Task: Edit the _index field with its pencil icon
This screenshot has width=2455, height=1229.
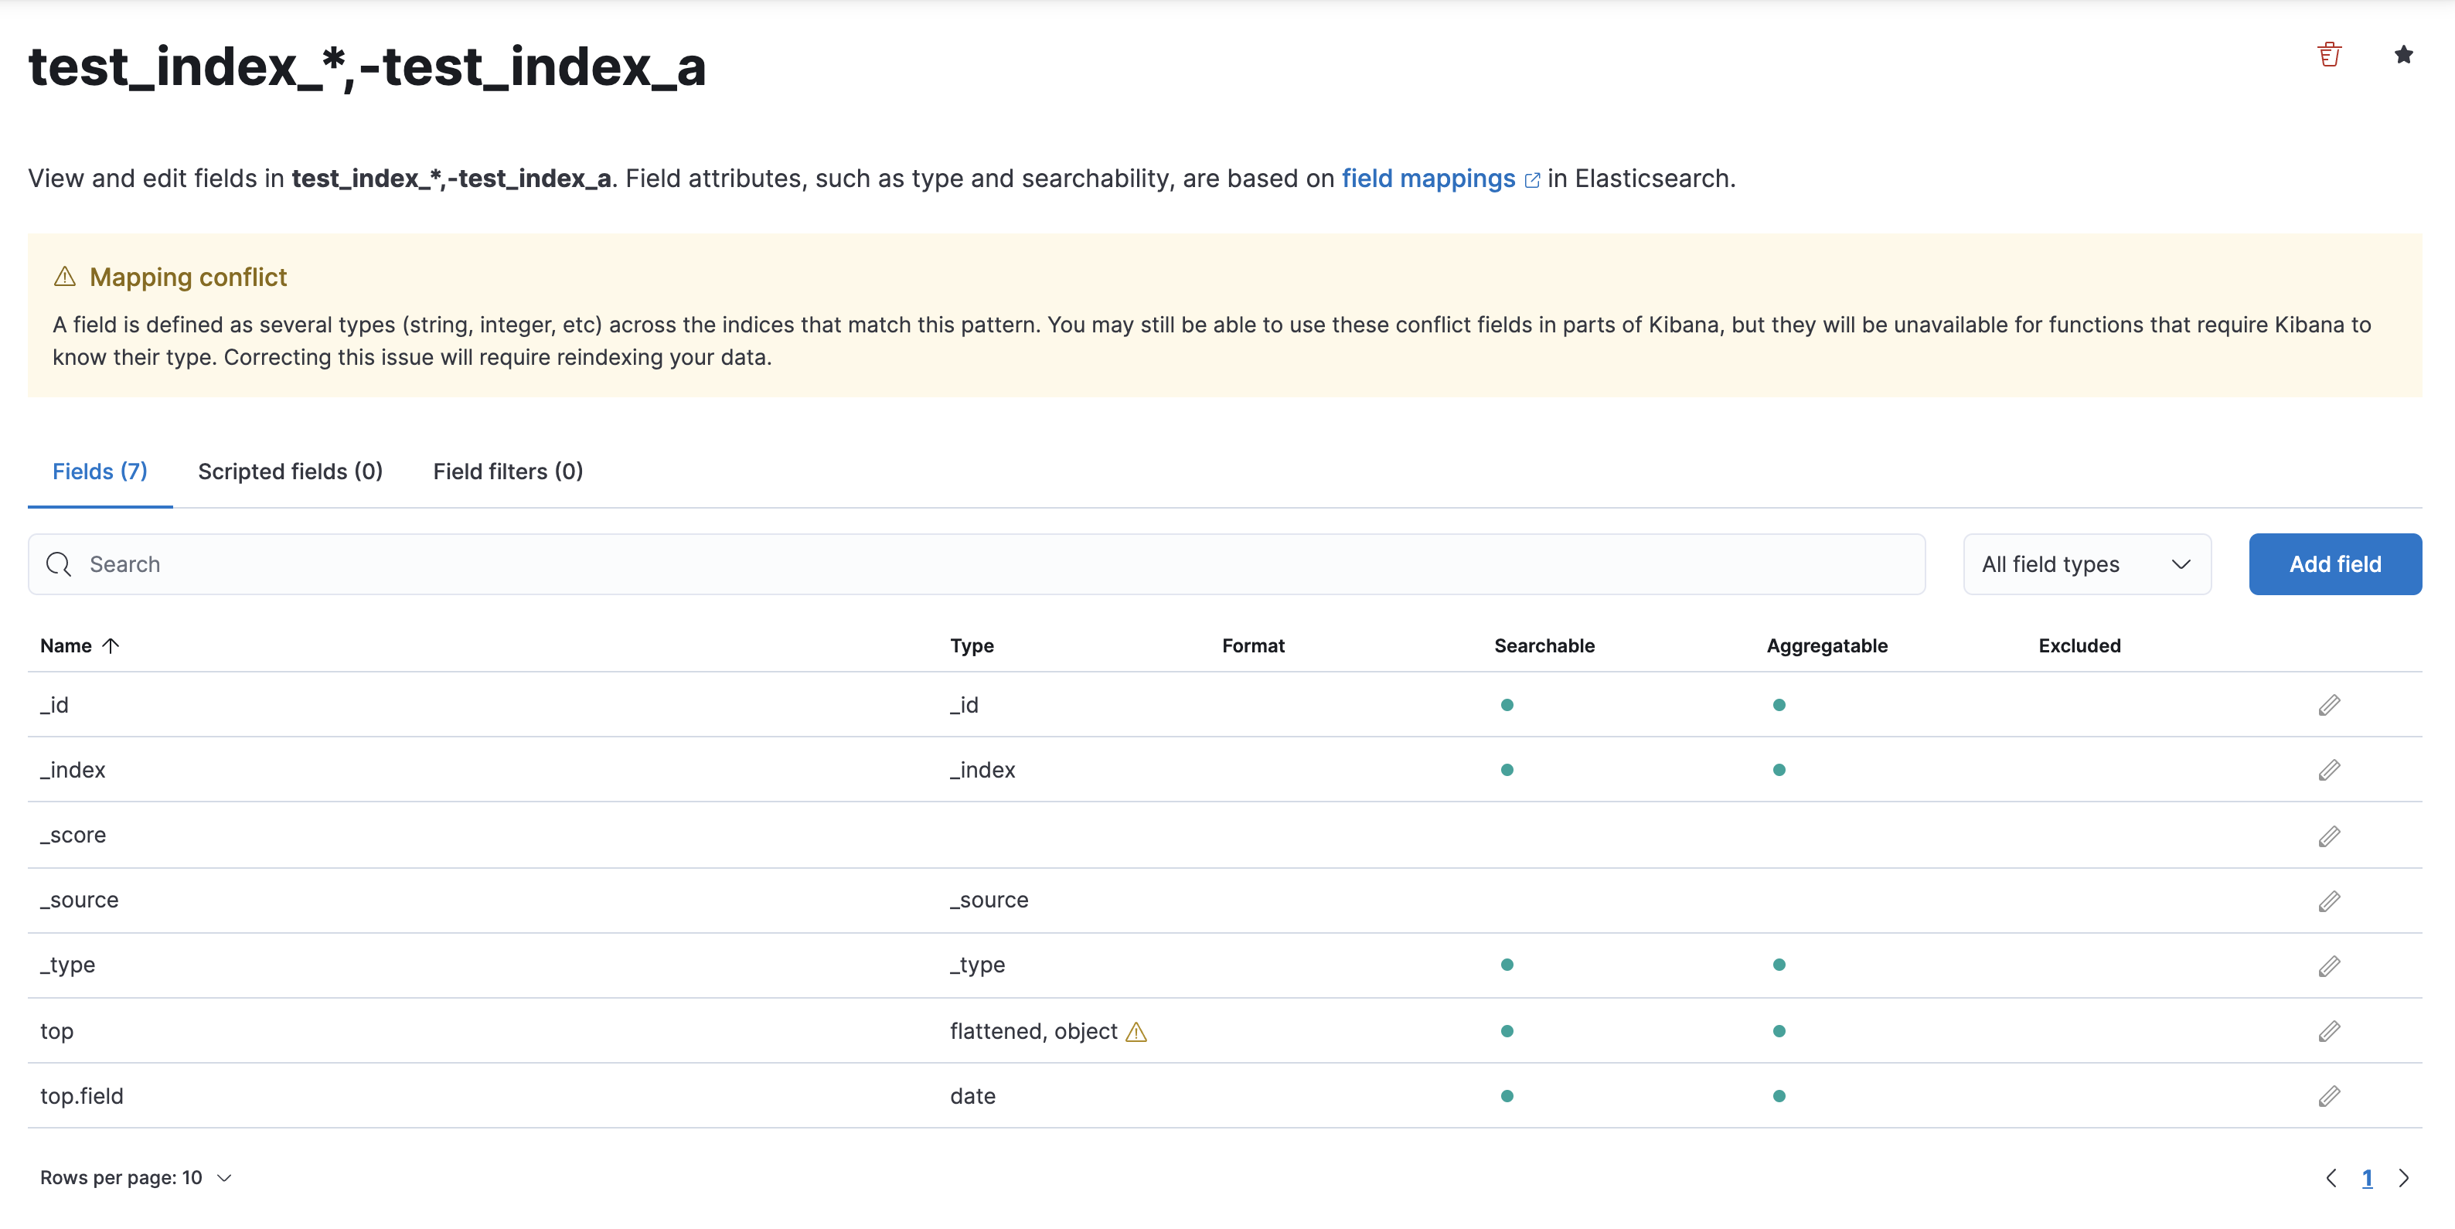Action: point(2329,770)
